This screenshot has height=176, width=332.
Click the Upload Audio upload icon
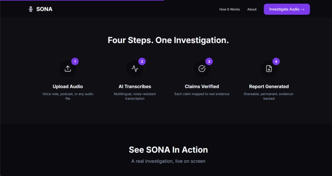pos(68,68)
